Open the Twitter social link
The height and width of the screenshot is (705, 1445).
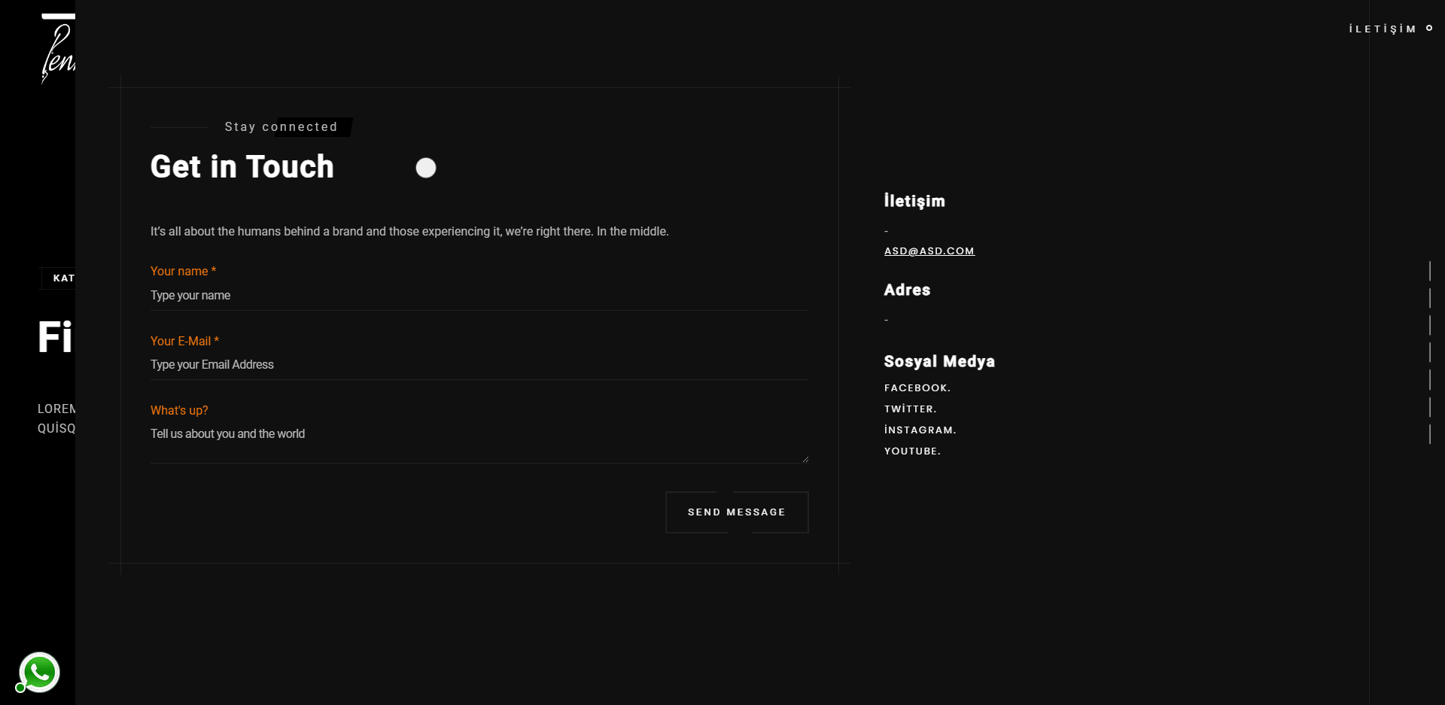[910, 409]
